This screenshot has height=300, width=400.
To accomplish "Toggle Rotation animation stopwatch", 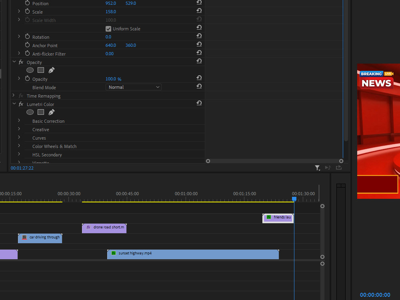I will pos(27,37).
